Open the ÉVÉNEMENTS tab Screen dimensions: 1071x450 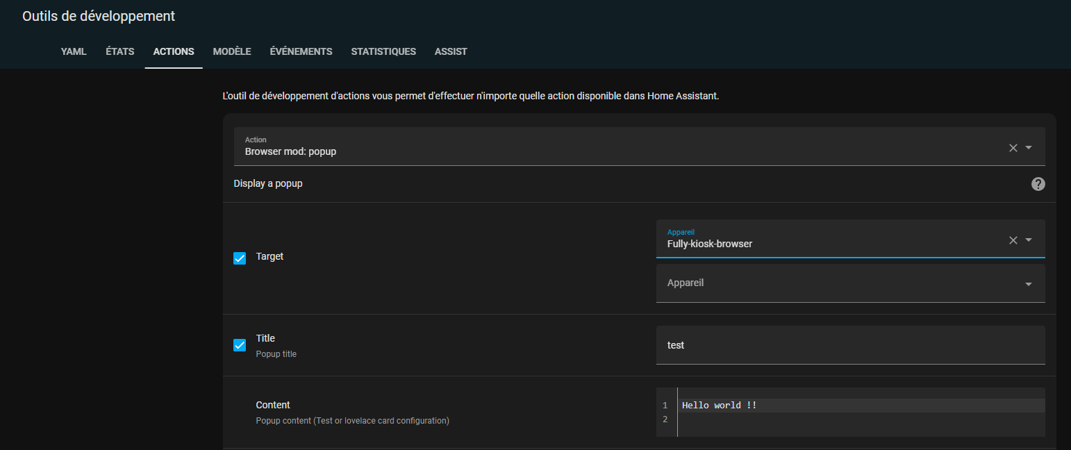301,51
